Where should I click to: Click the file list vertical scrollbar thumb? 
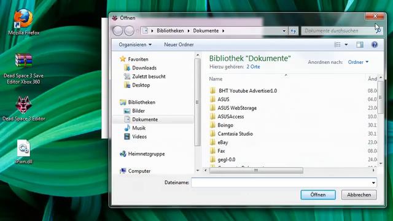click(381, 97)
